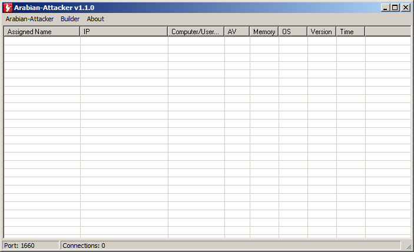The width and height of the screenshot is (414, 252).
Task: Click the resize grip in bottom-right corner
Action: coord(408,247)
